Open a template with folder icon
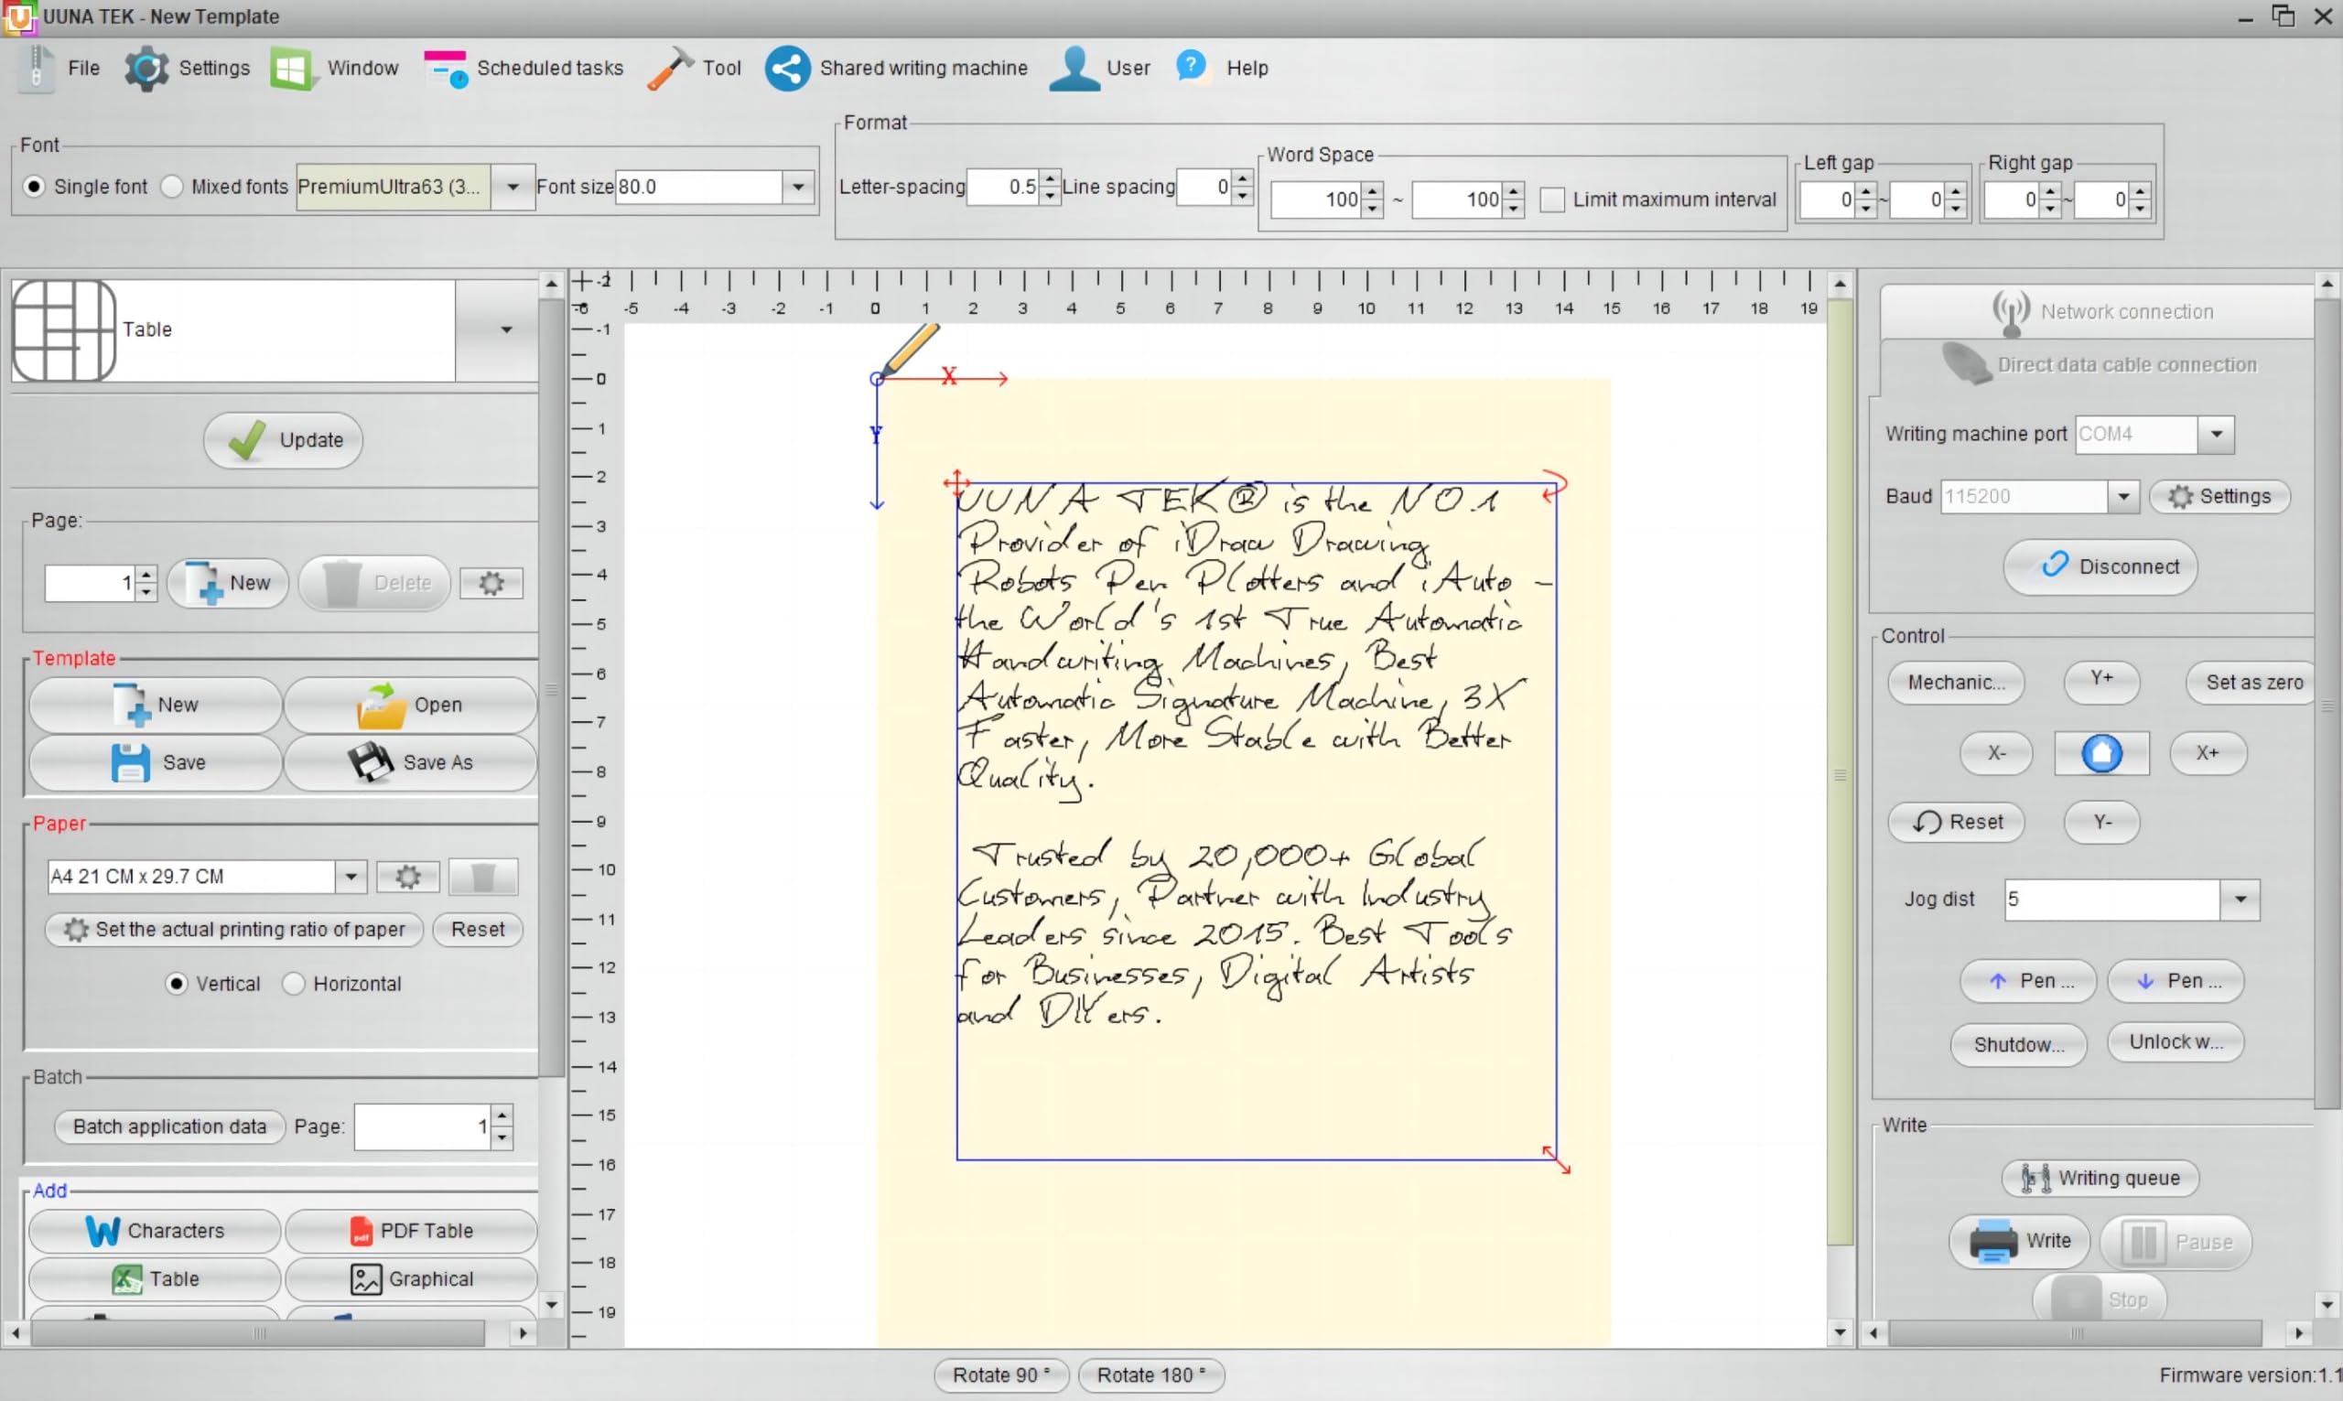Viewport: 2343px width, 1401px height. tap(411, 705)
